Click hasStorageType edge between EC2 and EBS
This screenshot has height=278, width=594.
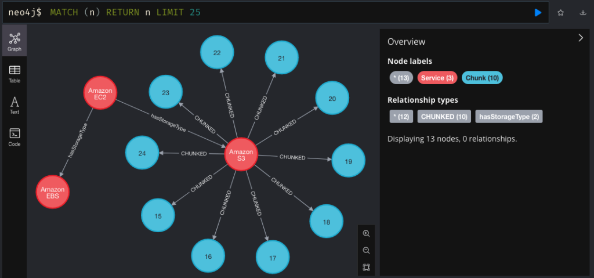tap(78, 140)
